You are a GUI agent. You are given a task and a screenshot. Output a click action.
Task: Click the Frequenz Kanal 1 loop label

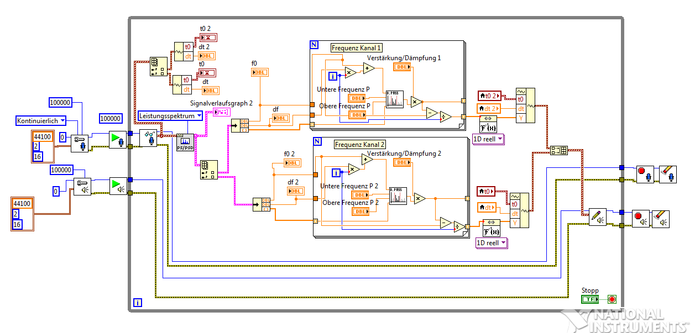(357, 48)
